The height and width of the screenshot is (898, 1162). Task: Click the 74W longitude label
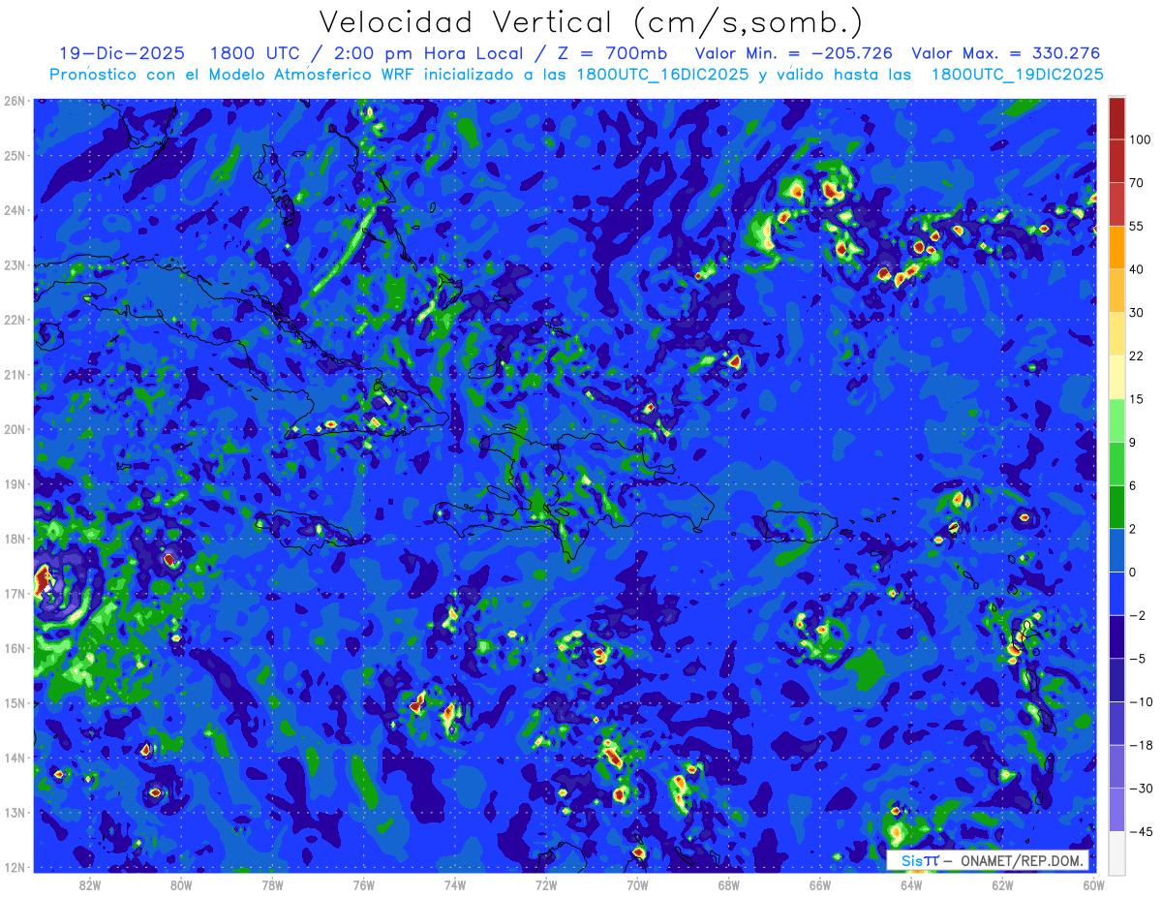pos(455,884)
